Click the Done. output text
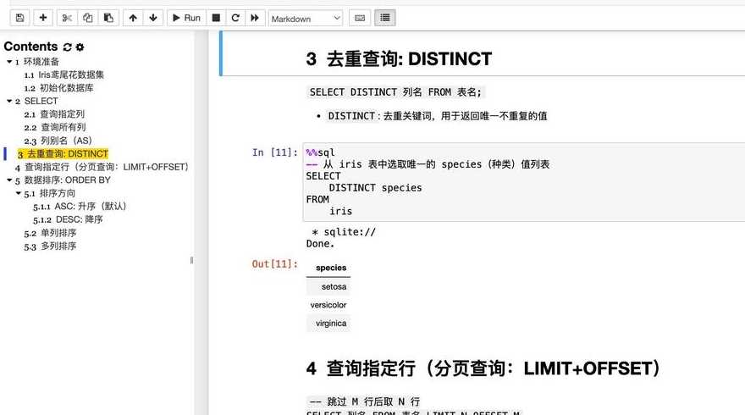This screenshot has height=415, width=745. (x=320, y=244)
